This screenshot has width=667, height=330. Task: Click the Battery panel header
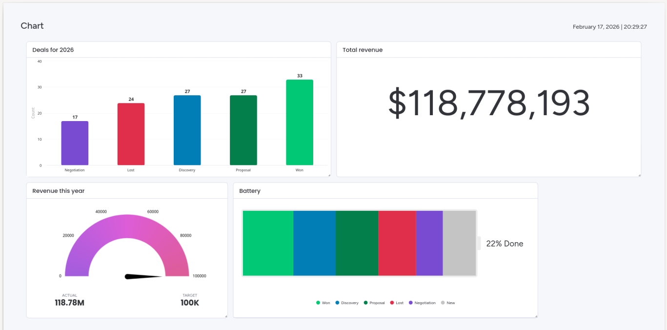click(250, 191)
